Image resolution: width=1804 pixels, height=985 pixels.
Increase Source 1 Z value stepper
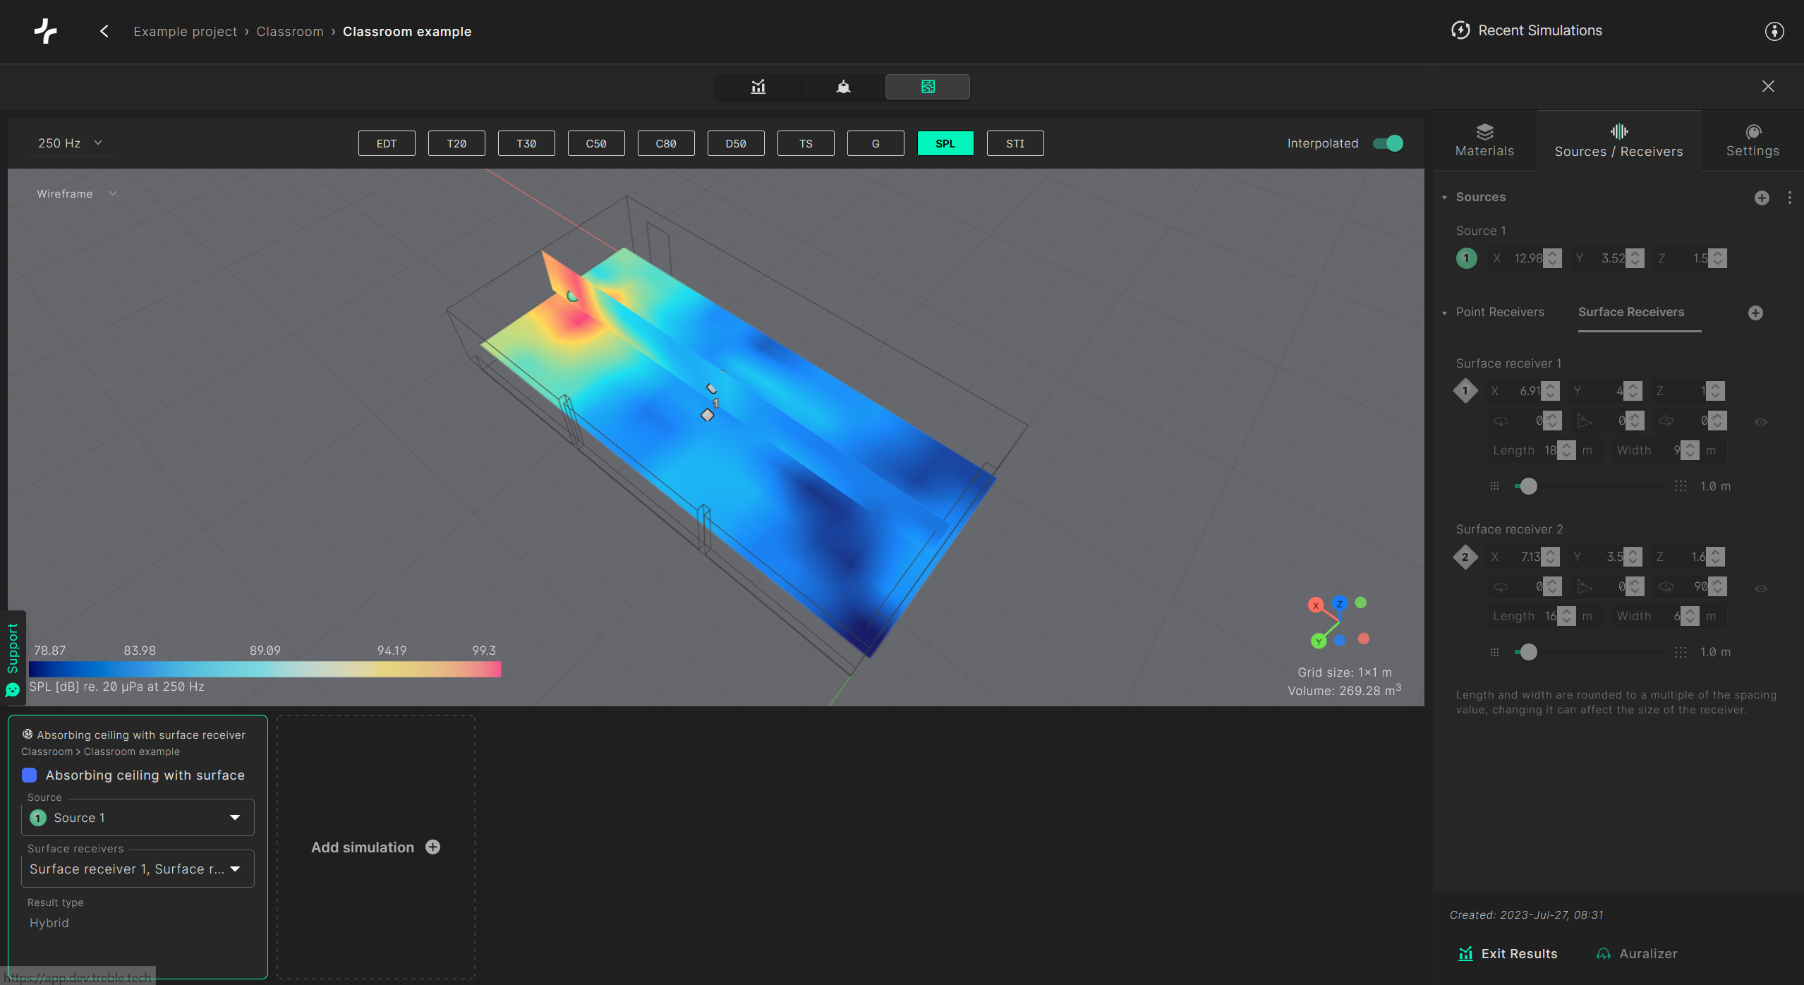tap(1718, 253)
